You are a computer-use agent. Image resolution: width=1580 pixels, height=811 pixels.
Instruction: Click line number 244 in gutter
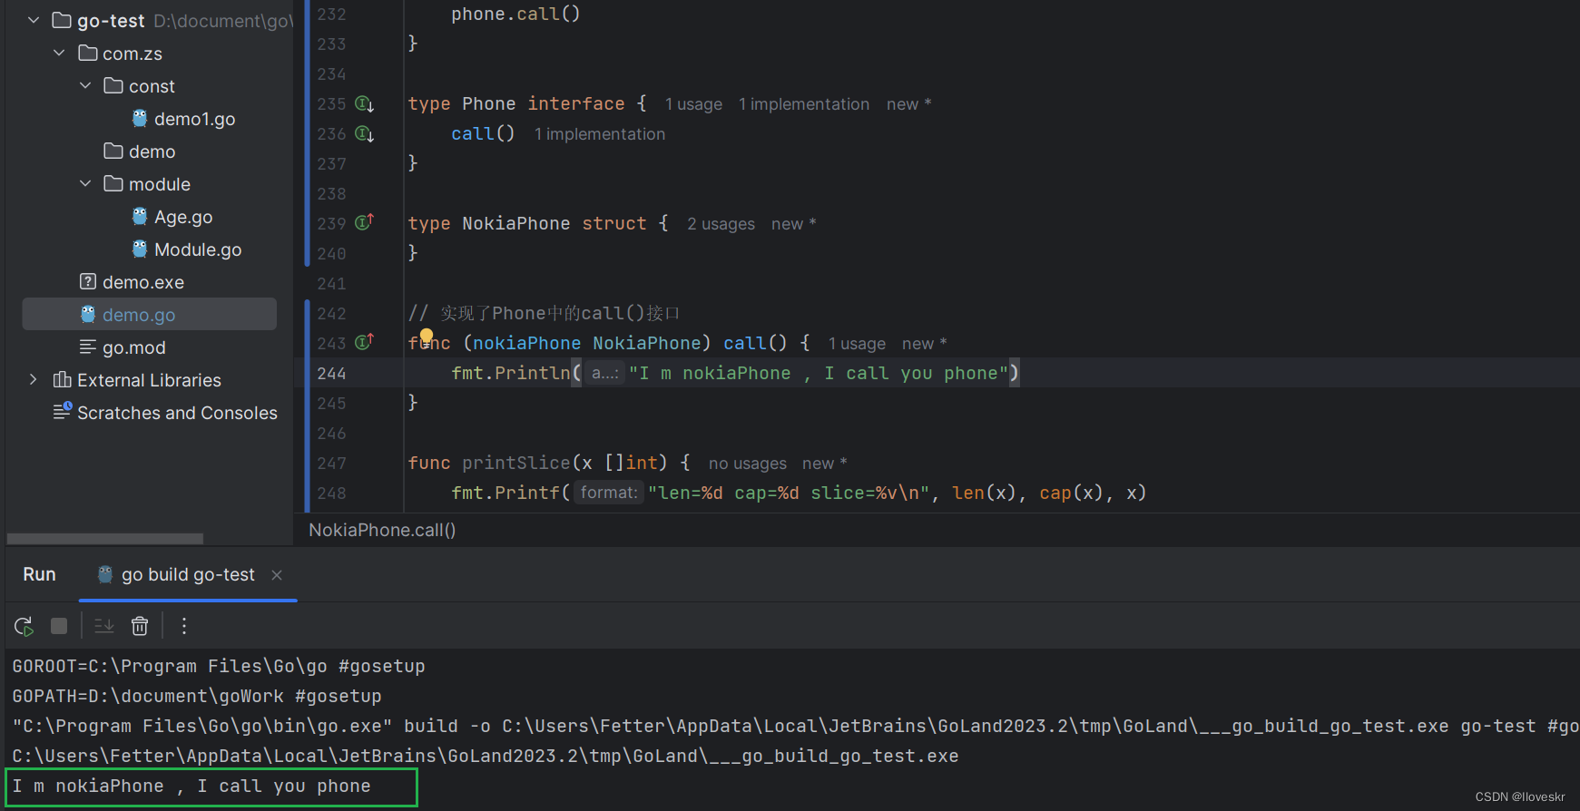tap(331, 373)
